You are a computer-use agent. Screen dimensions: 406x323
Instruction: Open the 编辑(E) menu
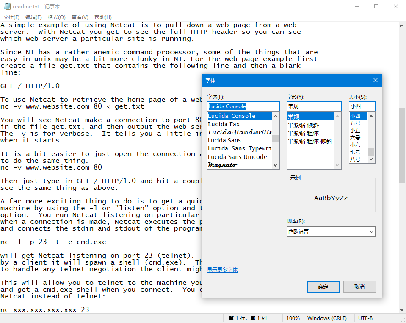[x=33, y=17]
